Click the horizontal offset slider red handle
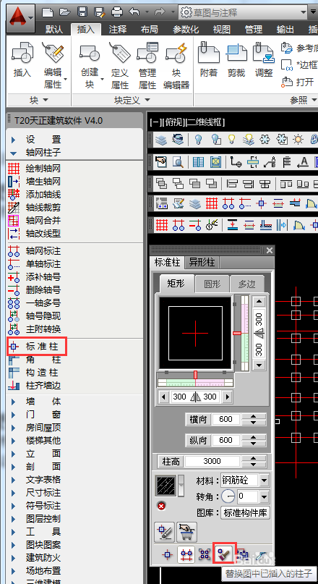Viewport: 318px width, 584px height. pos(196,375)
